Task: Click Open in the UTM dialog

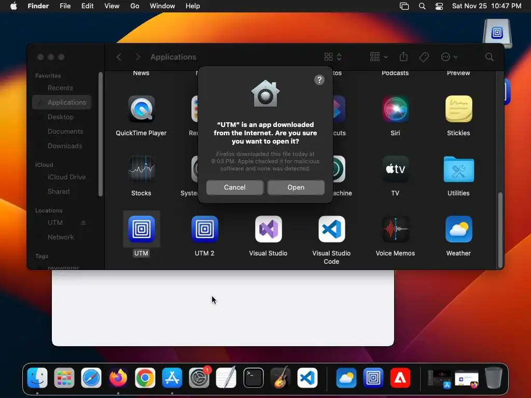Action: click(x=296, y=187)
